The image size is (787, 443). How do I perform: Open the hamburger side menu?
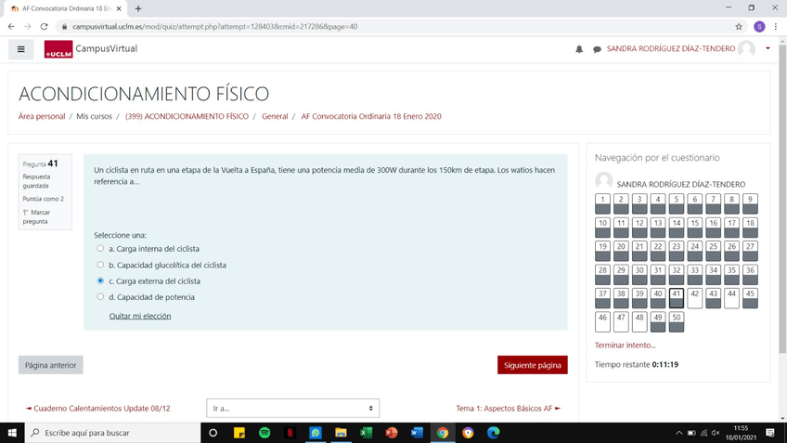click(21, 49)
